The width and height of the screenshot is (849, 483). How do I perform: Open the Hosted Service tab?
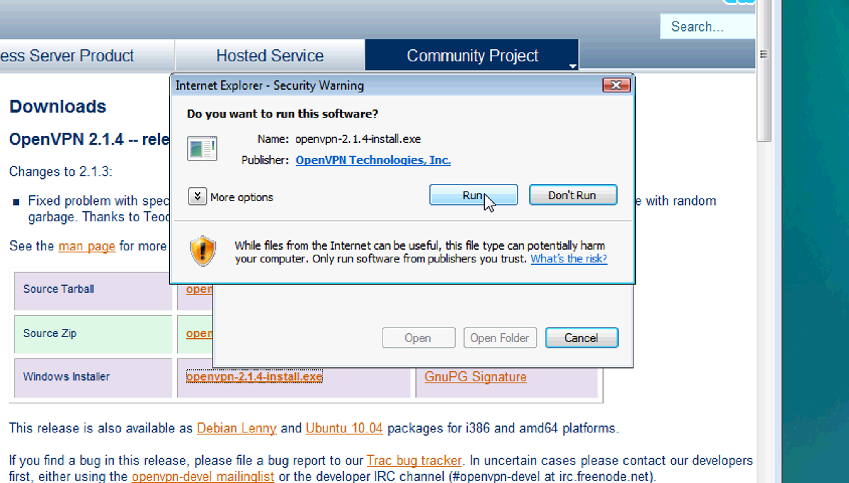(270, 55)
